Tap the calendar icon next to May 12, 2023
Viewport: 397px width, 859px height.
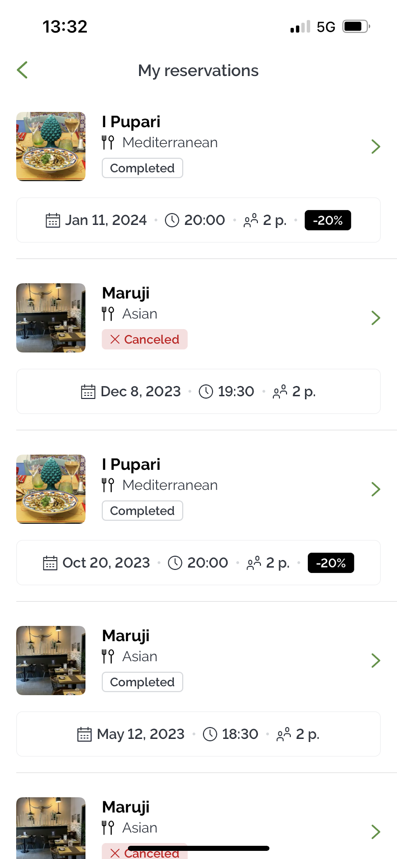(85, 734)
